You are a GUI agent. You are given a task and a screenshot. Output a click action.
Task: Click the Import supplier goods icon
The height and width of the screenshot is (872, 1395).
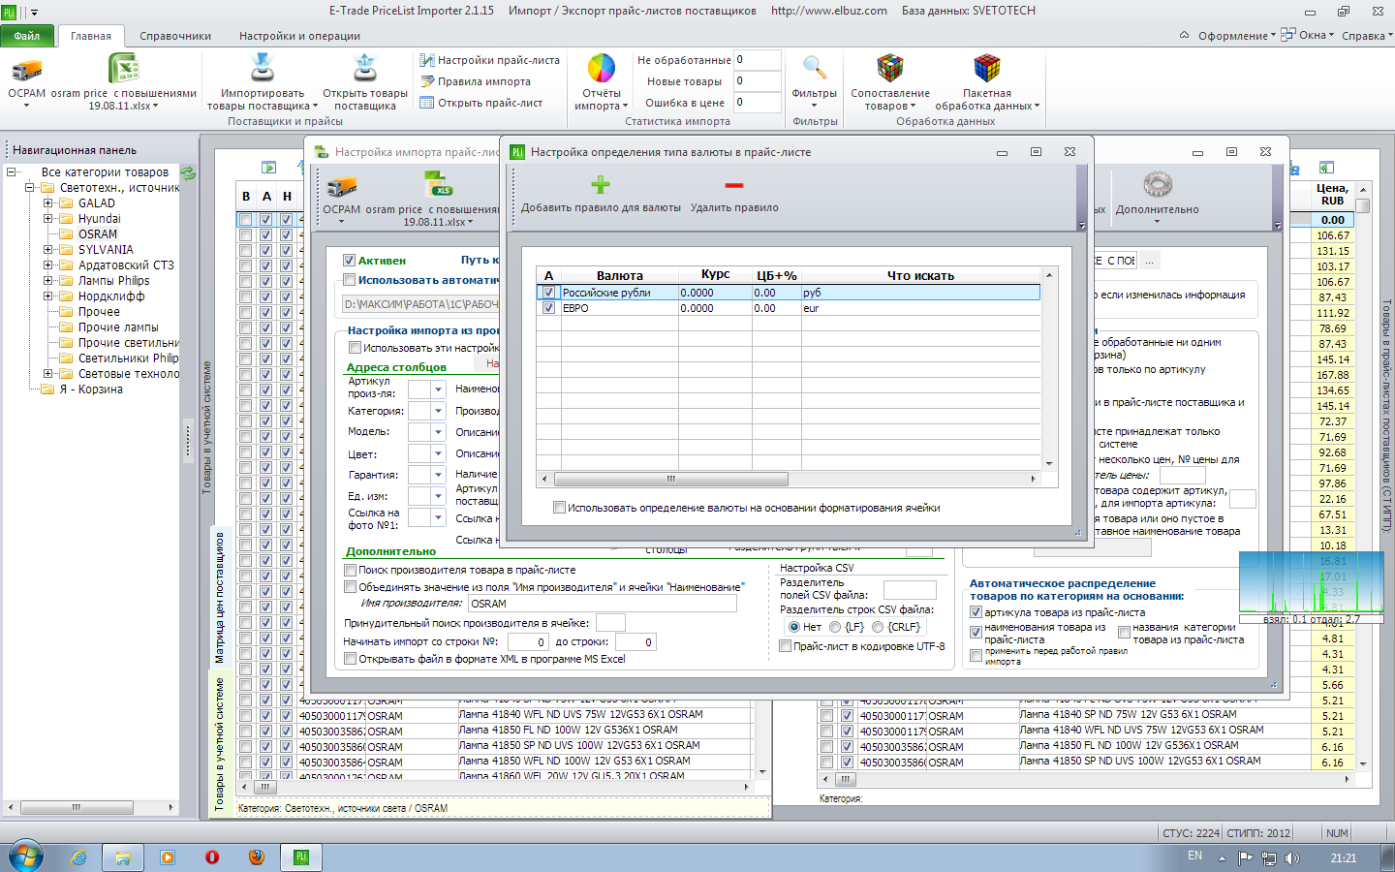262,69
